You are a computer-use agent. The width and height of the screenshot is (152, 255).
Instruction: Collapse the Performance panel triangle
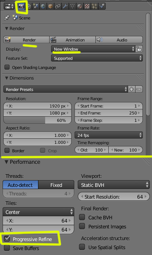(6, 162)
